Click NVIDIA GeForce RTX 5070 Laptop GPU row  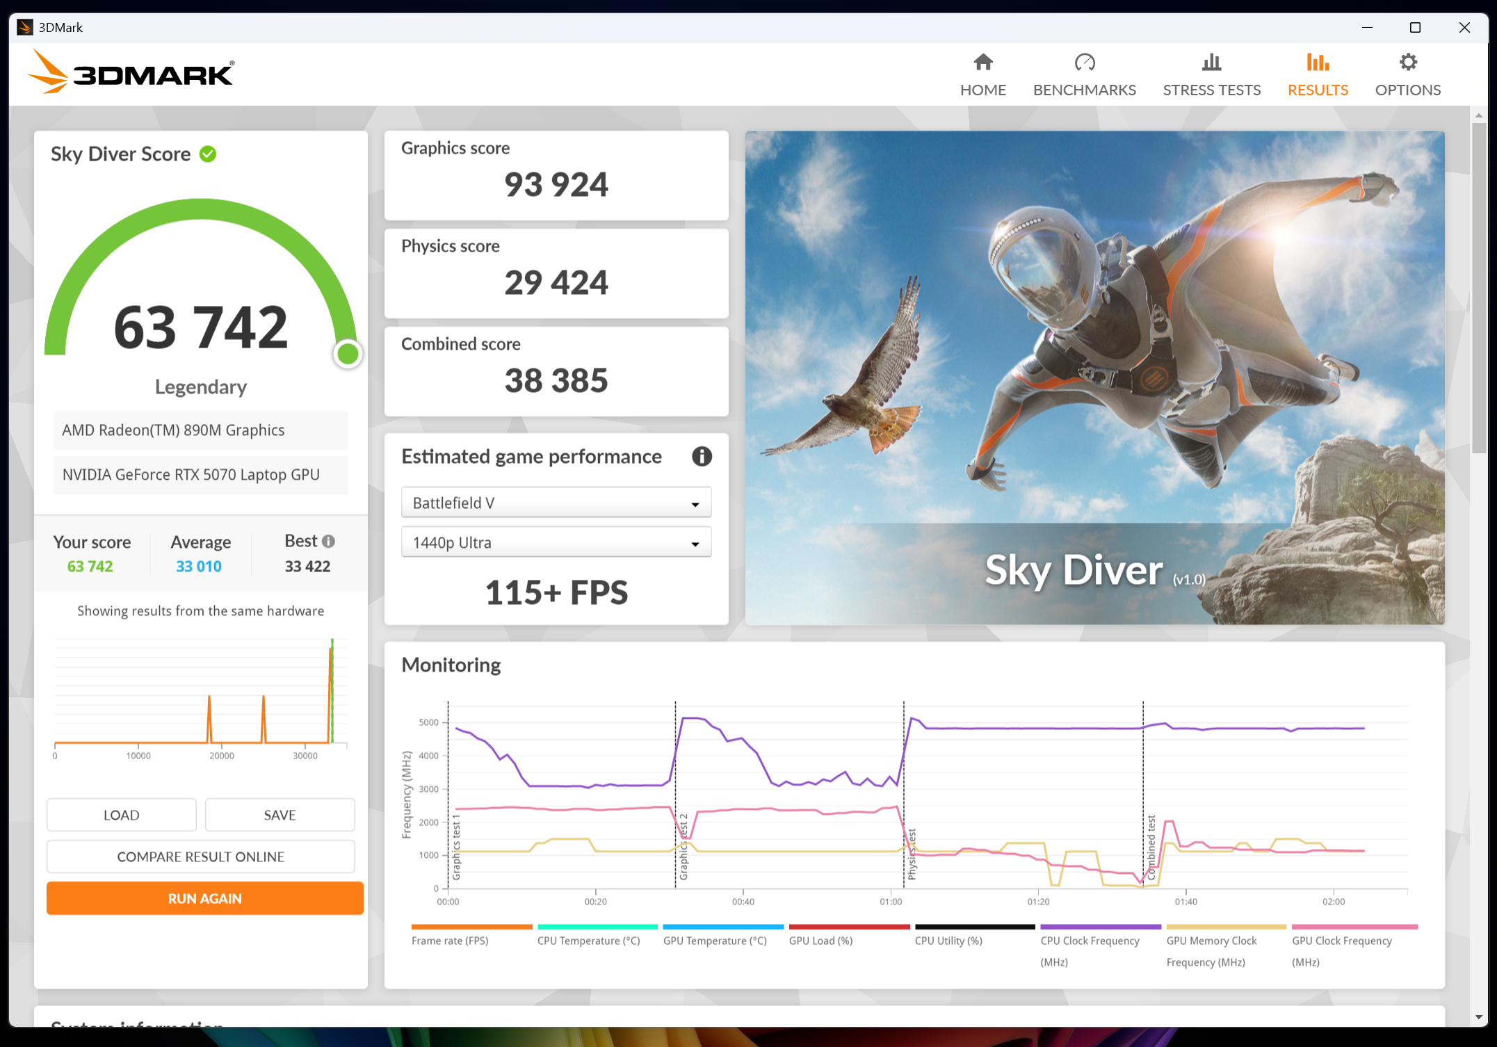coord(200,475)
